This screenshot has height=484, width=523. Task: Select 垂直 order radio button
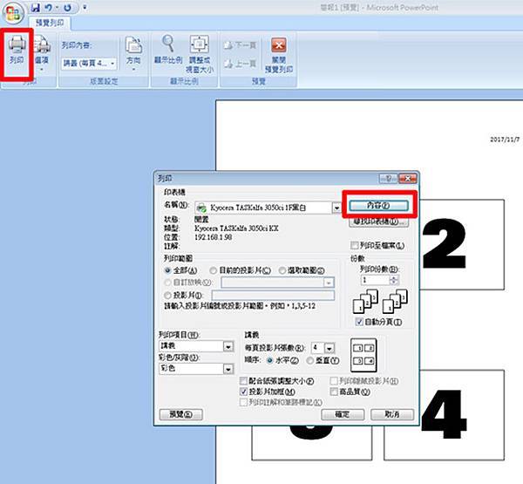point(309,361)
